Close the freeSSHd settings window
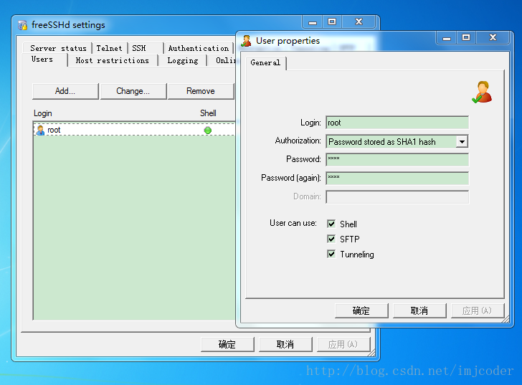Image resolution: width=522 pixels, height=385 pixels. click(x=359, y=22)
